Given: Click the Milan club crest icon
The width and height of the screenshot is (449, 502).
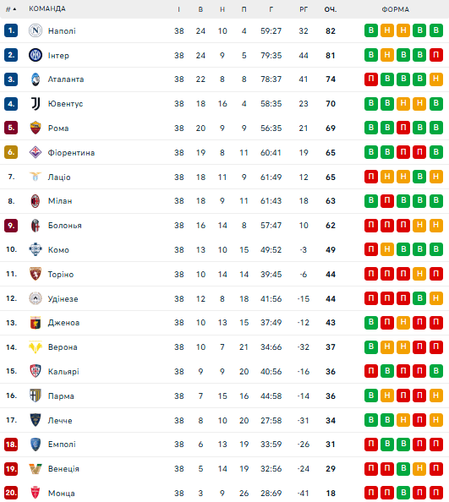Looking at the screenshot, I should (x=36, y=201).
